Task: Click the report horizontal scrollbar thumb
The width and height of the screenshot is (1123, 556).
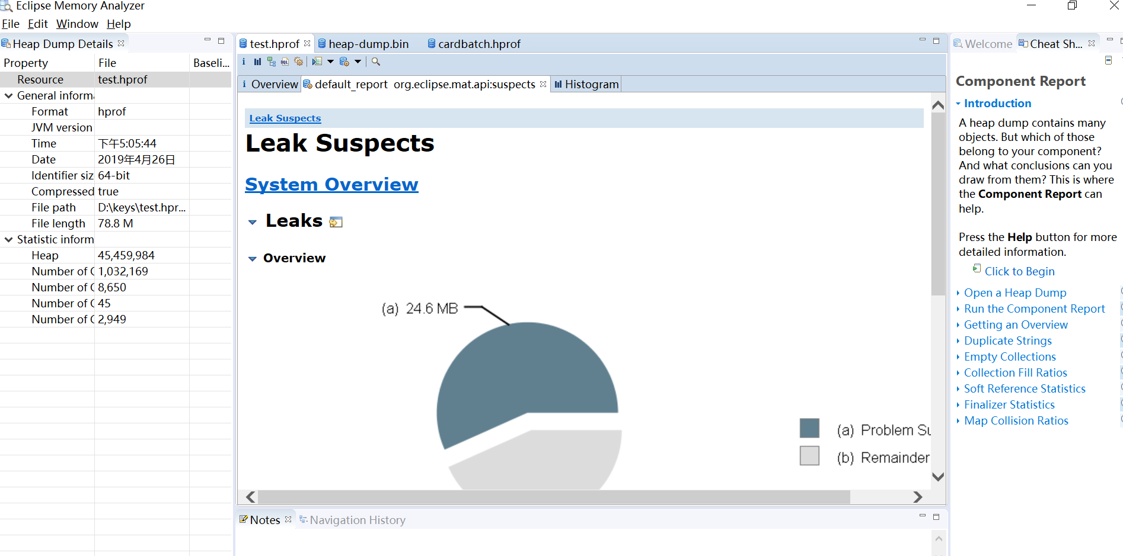Action: point(554,497)
